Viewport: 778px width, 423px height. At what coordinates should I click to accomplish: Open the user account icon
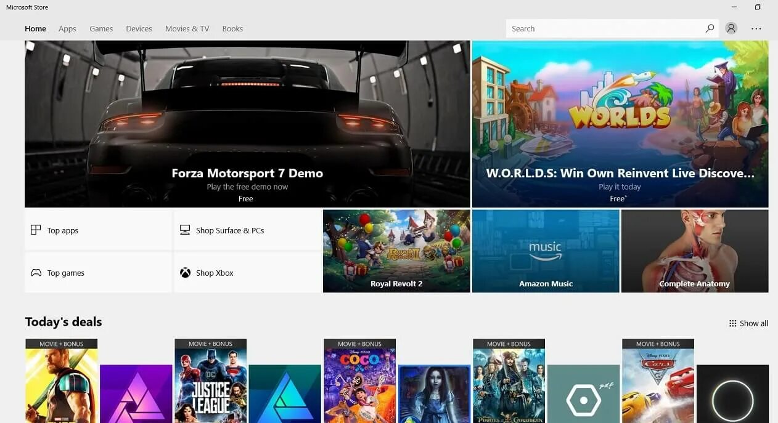731,28
